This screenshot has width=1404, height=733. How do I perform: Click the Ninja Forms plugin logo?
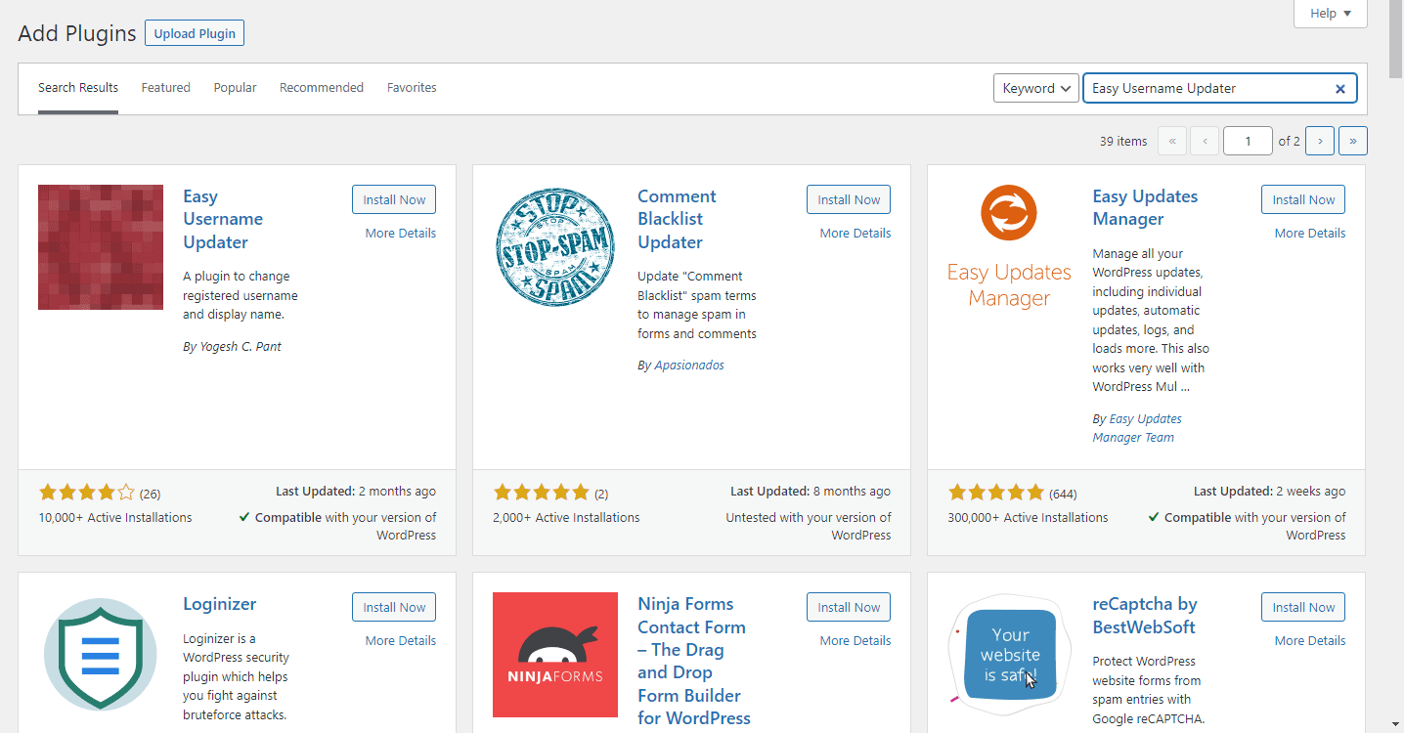pyautogui.click(x=555, y=654)
